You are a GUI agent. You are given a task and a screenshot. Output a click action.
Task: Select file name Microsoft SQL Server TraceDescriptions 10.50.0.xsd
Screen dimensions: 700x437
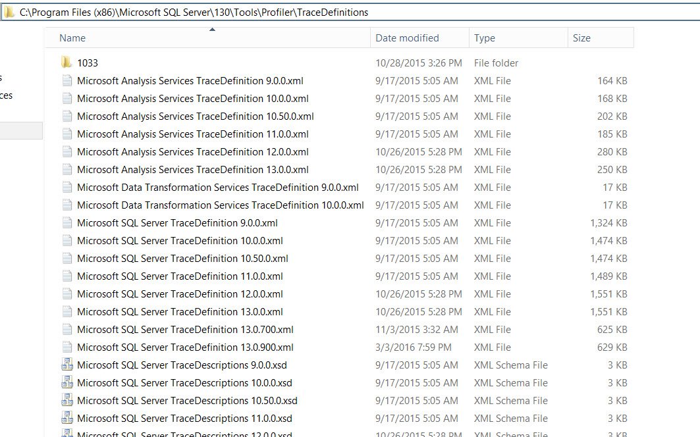pos(187,401)
